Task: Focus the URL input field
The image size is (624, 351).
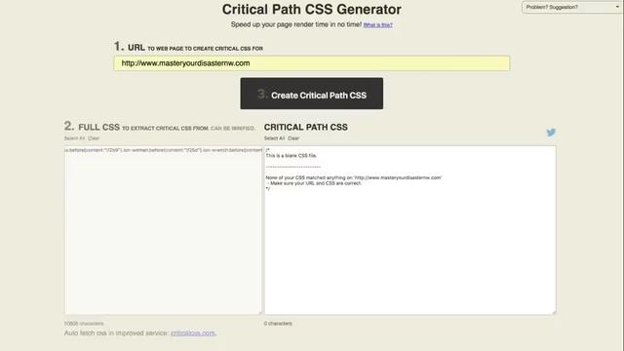Action: (x=312, y=63)
